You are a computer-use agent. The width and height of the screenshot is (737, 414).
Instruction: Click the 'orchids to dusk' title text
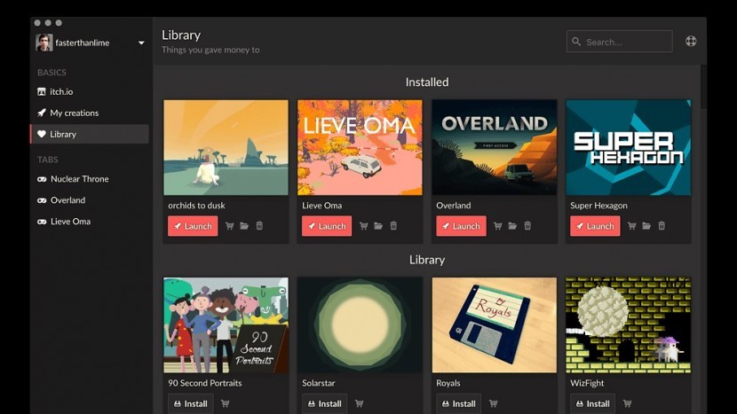[x=196, y=206]
